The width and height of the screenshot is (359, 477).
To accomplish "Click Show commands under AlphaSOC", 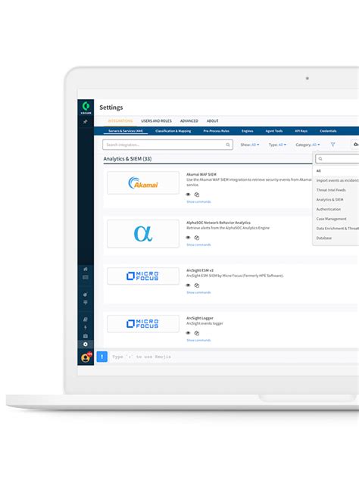I will [x=198, y=245].
